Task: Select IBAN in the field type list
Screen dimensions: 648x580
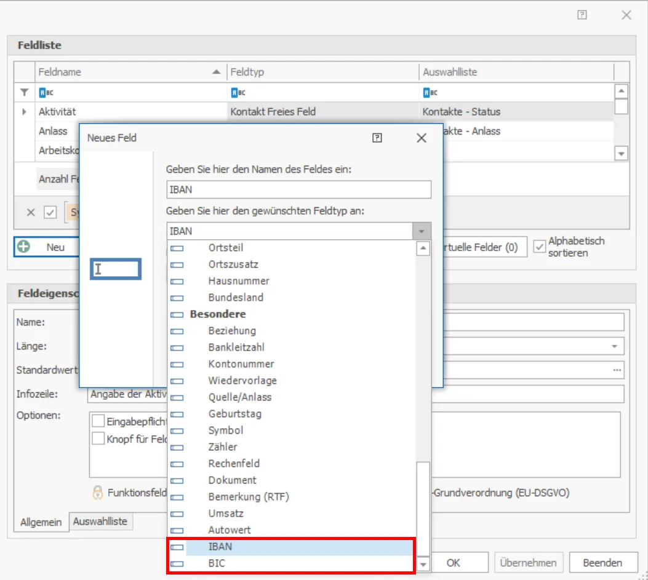Action: 292,547
